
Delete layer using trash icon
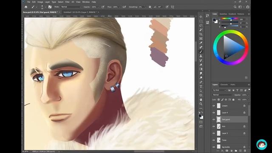pyautogui.click(x=245, y=151)
